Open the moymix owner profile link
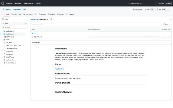Image resolution: width=173 pixels, height=108 pixels. click(8, 9)
